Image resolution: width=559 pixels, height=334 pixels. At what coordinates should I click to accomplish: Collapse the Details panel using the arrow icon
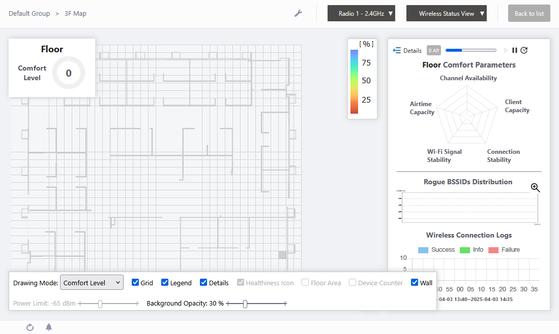(397, 50)
